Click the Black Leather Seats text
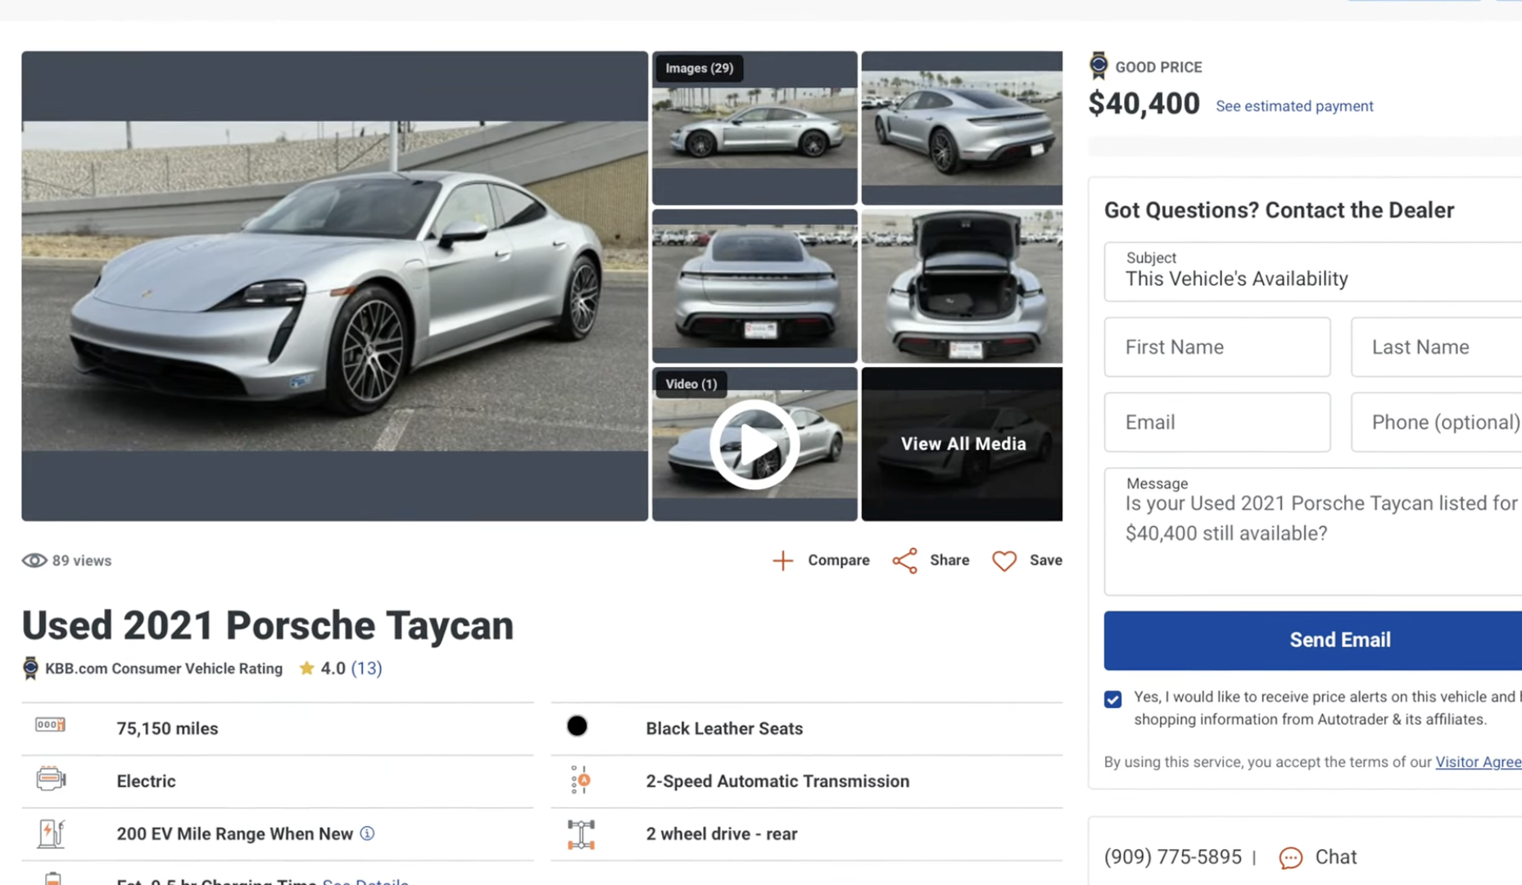Image resolution: width=1522 pixels, height=885 pixels. 724,728
